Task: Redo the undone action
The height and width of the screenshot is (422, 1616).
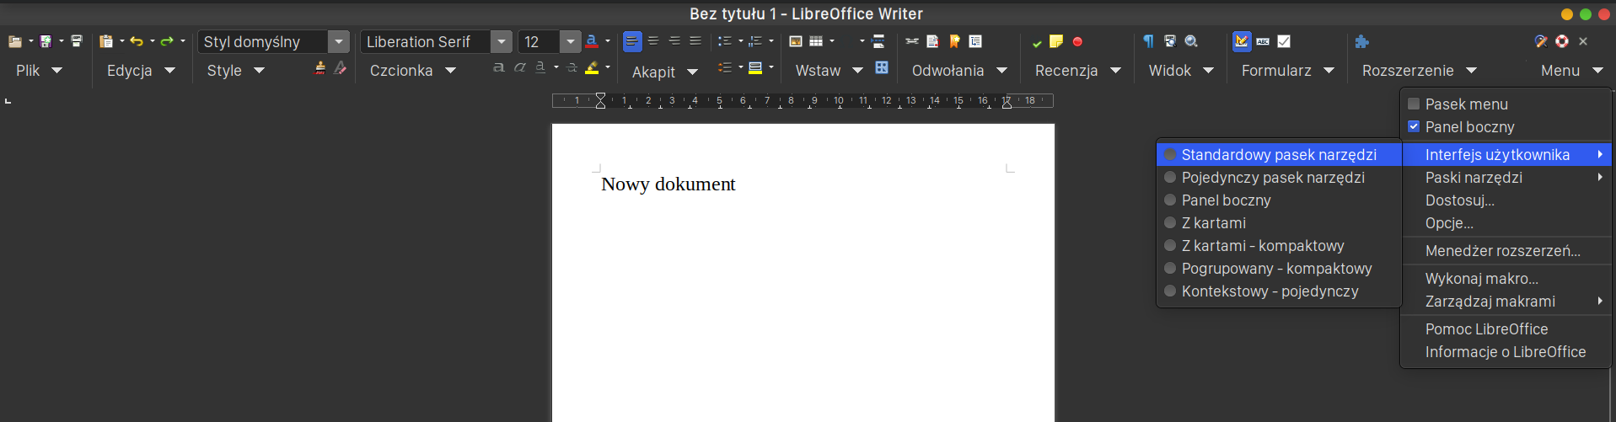Action: click(x=167, y=41)
